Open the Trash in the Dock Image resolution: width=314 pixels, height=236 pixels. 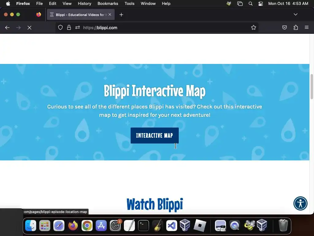pyautogui.click(x=283, y=225)
